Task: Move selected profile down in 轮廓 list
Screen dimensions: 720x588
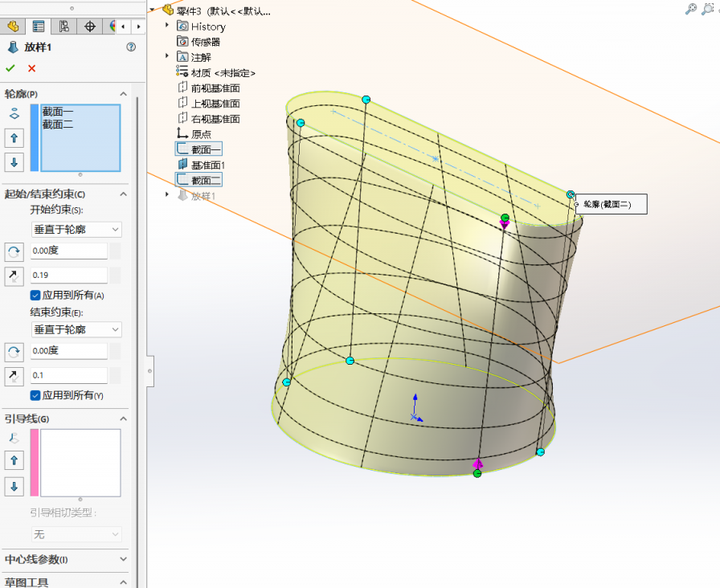Action: 14,161
